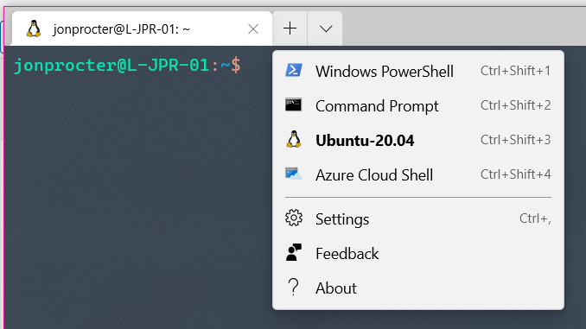Open a new tab with plus button
This screenshot has height=329, width=586.
(x=290, y=28)
